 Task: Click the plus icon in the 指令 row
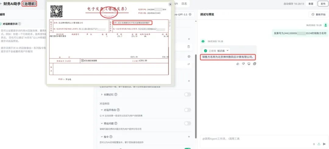tap(189, 137)
